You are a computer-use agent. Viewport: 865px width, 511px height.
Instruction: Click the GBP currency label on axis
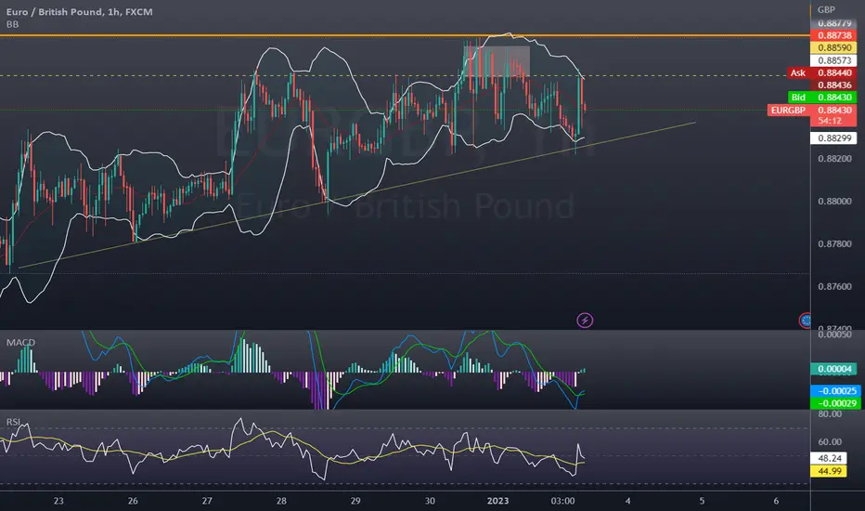[x=826, y=9]
